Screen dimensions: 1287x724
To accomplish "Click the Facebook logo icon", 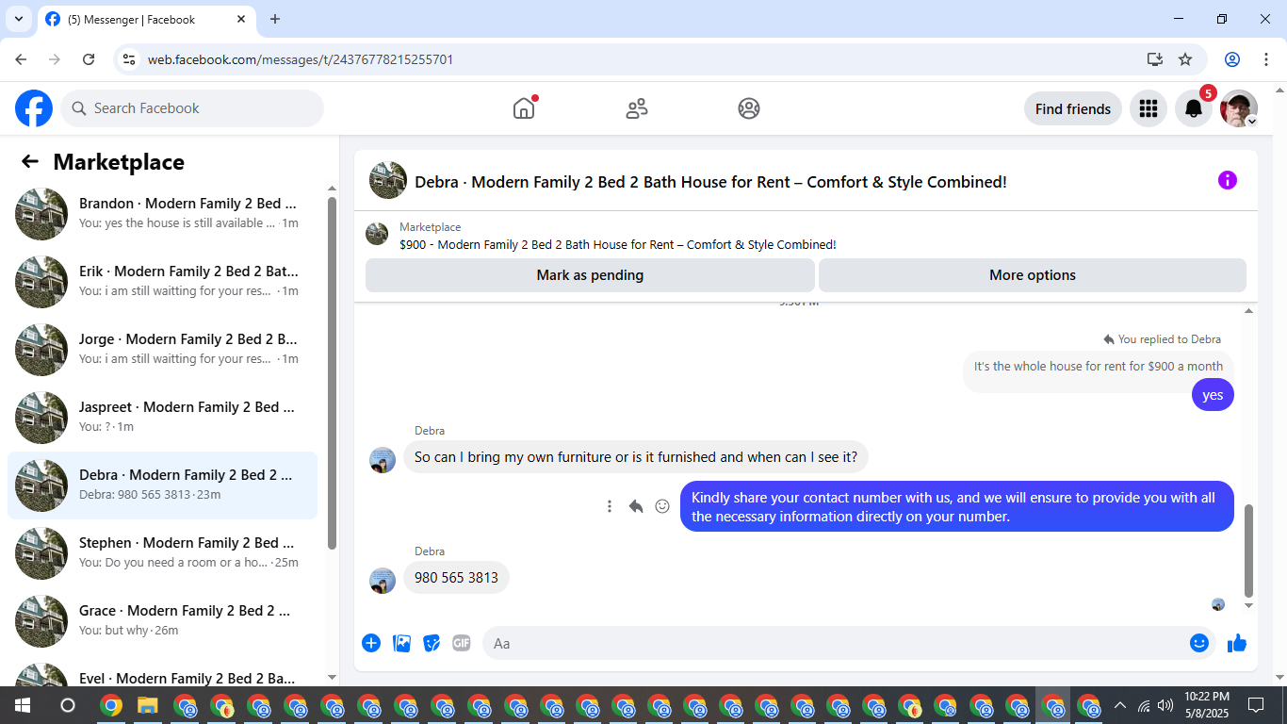I will pyautogui.click(x=34, y=108).
